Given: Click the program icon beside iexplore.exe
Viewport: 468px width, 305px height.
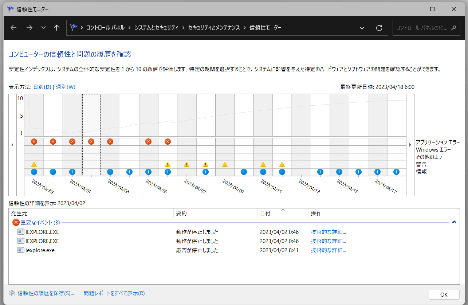Looking at the screenshot, I should coord(21,250).
